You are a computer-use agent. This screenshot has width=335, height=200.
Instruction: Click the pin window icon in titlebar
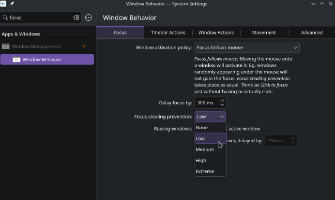12,4
